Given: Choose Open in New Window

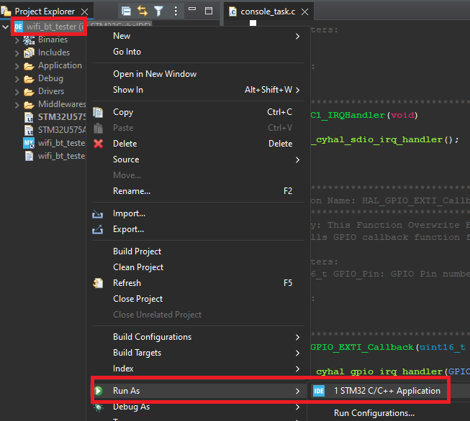Looking at the screenshot, I should [198, 74].
